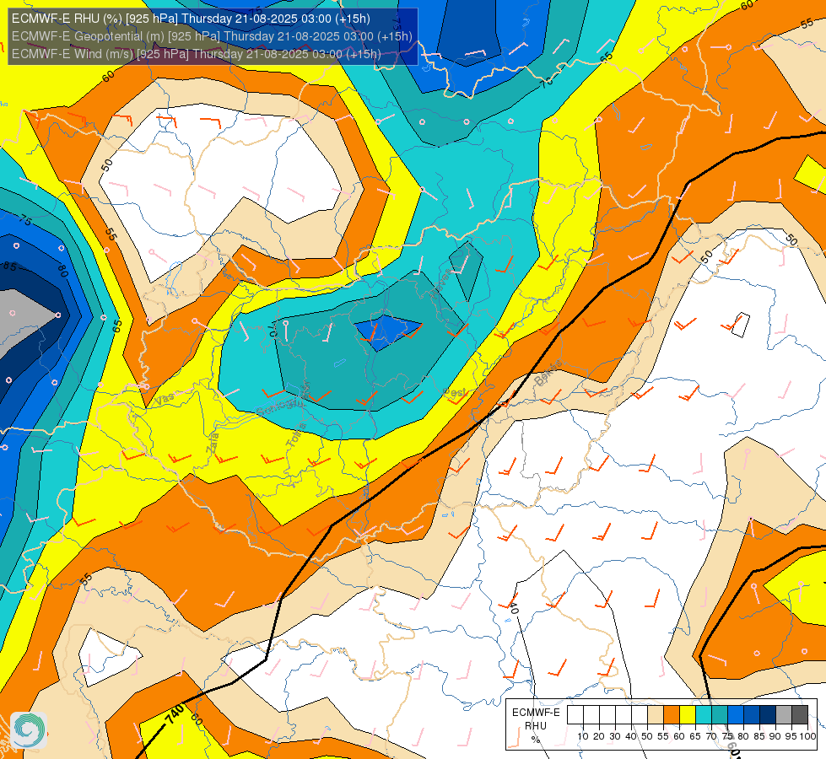Pick the bright blue 75-80 legend swatch
The image size is (826, 759).
(x=736, y=715)
